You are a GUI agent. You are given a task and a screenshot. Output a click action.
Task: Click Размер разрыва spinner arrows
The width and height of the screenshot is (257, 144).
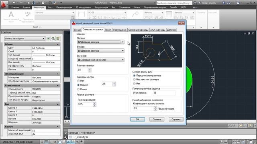94,104
